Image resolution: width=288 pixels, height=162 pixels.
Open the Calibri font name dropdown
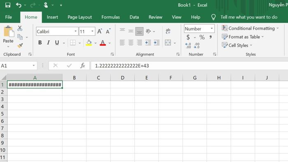[x=75, y=31]
